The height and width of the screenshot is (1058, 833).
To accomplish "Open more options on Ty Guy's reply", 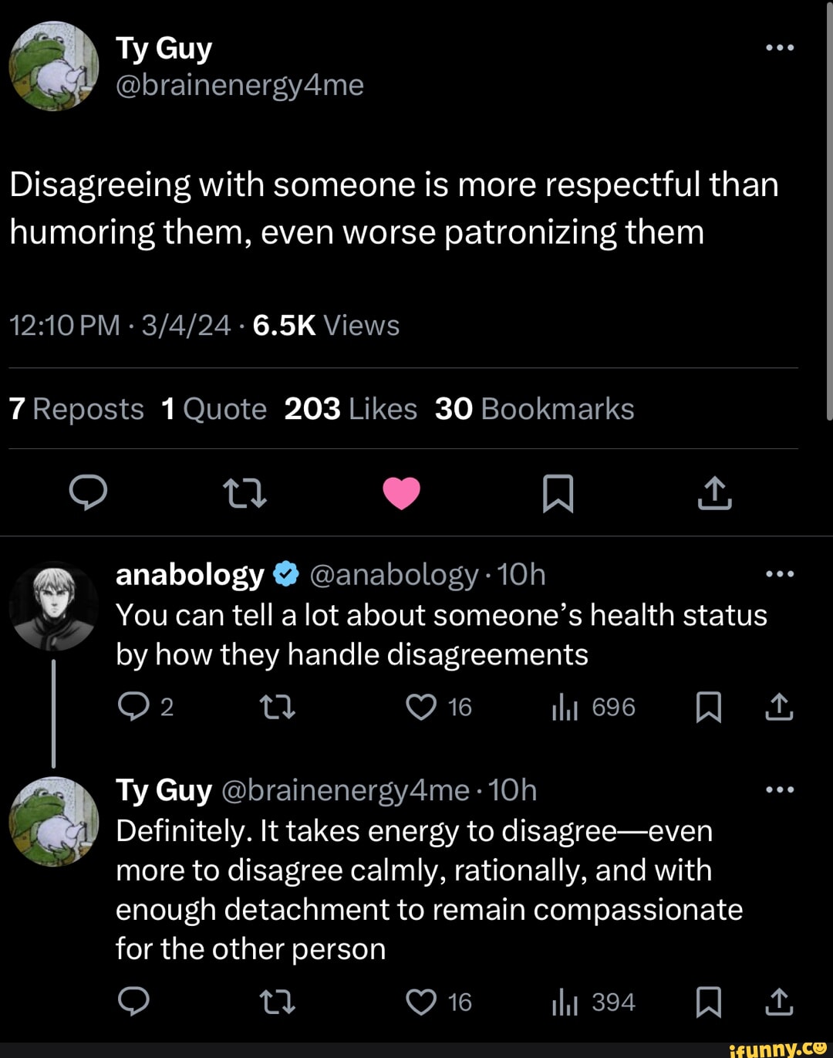I will tap(781, 789).
